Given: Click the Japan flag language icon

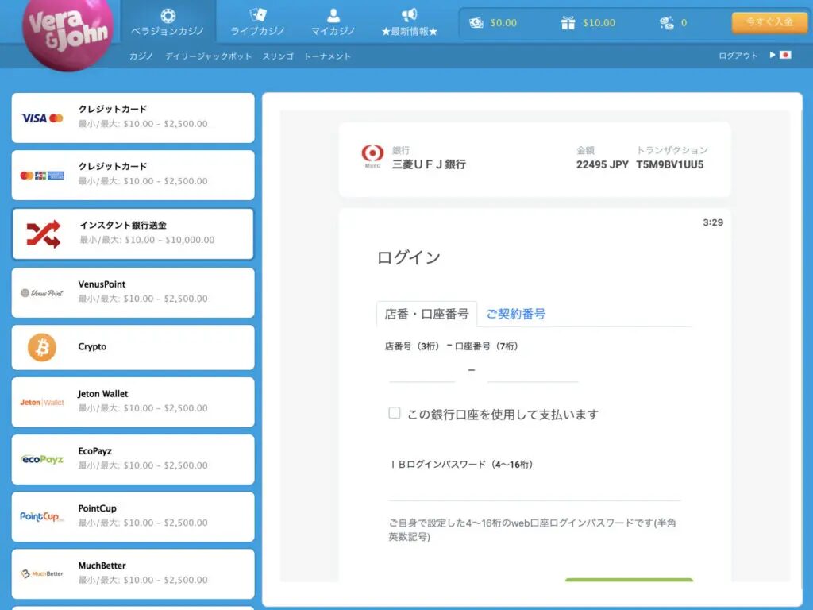Looking at the screenshot, I should 785,55.
